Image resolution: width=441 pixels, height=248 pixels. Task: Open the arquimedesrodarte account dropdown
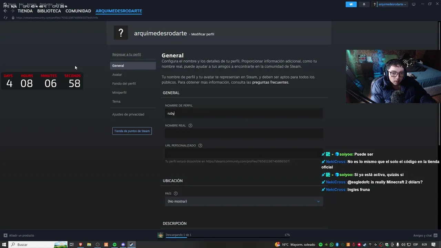(392, 4)
